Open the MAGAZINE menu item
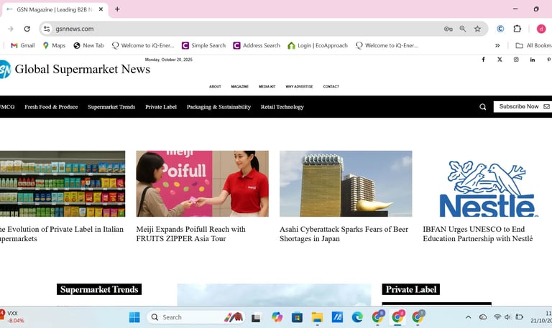This screenshot has height=328, width=552. (x=240, y=86)
